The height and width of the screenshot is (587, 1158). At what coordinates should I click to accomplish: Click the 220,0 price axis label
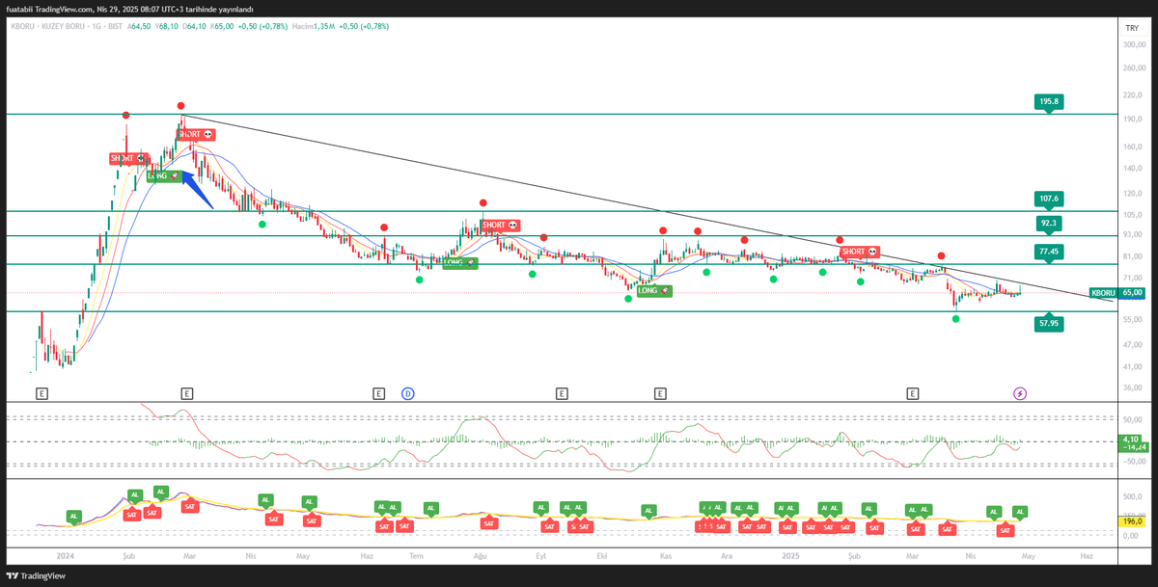[1134, 95]
